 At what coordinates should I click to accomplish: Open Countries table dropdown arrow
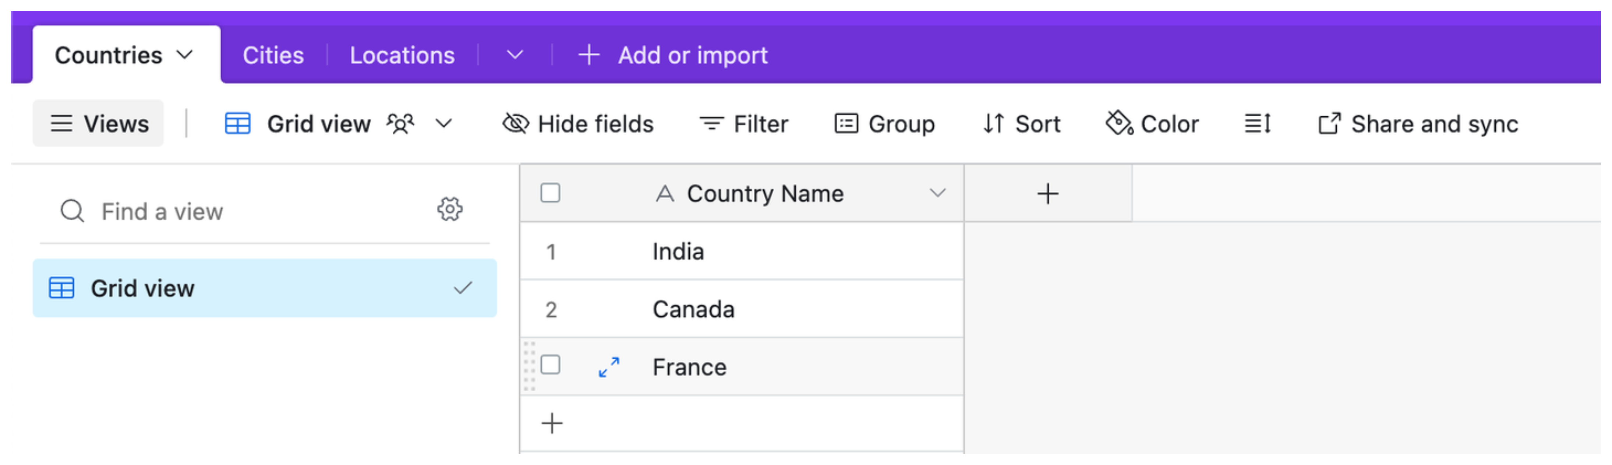click(x=185, y=55)
